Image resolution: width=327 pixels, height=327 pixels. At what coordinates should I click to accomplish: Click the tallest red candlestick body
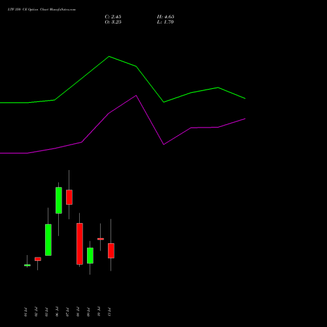pyautogui.click(x=80, y=244)
